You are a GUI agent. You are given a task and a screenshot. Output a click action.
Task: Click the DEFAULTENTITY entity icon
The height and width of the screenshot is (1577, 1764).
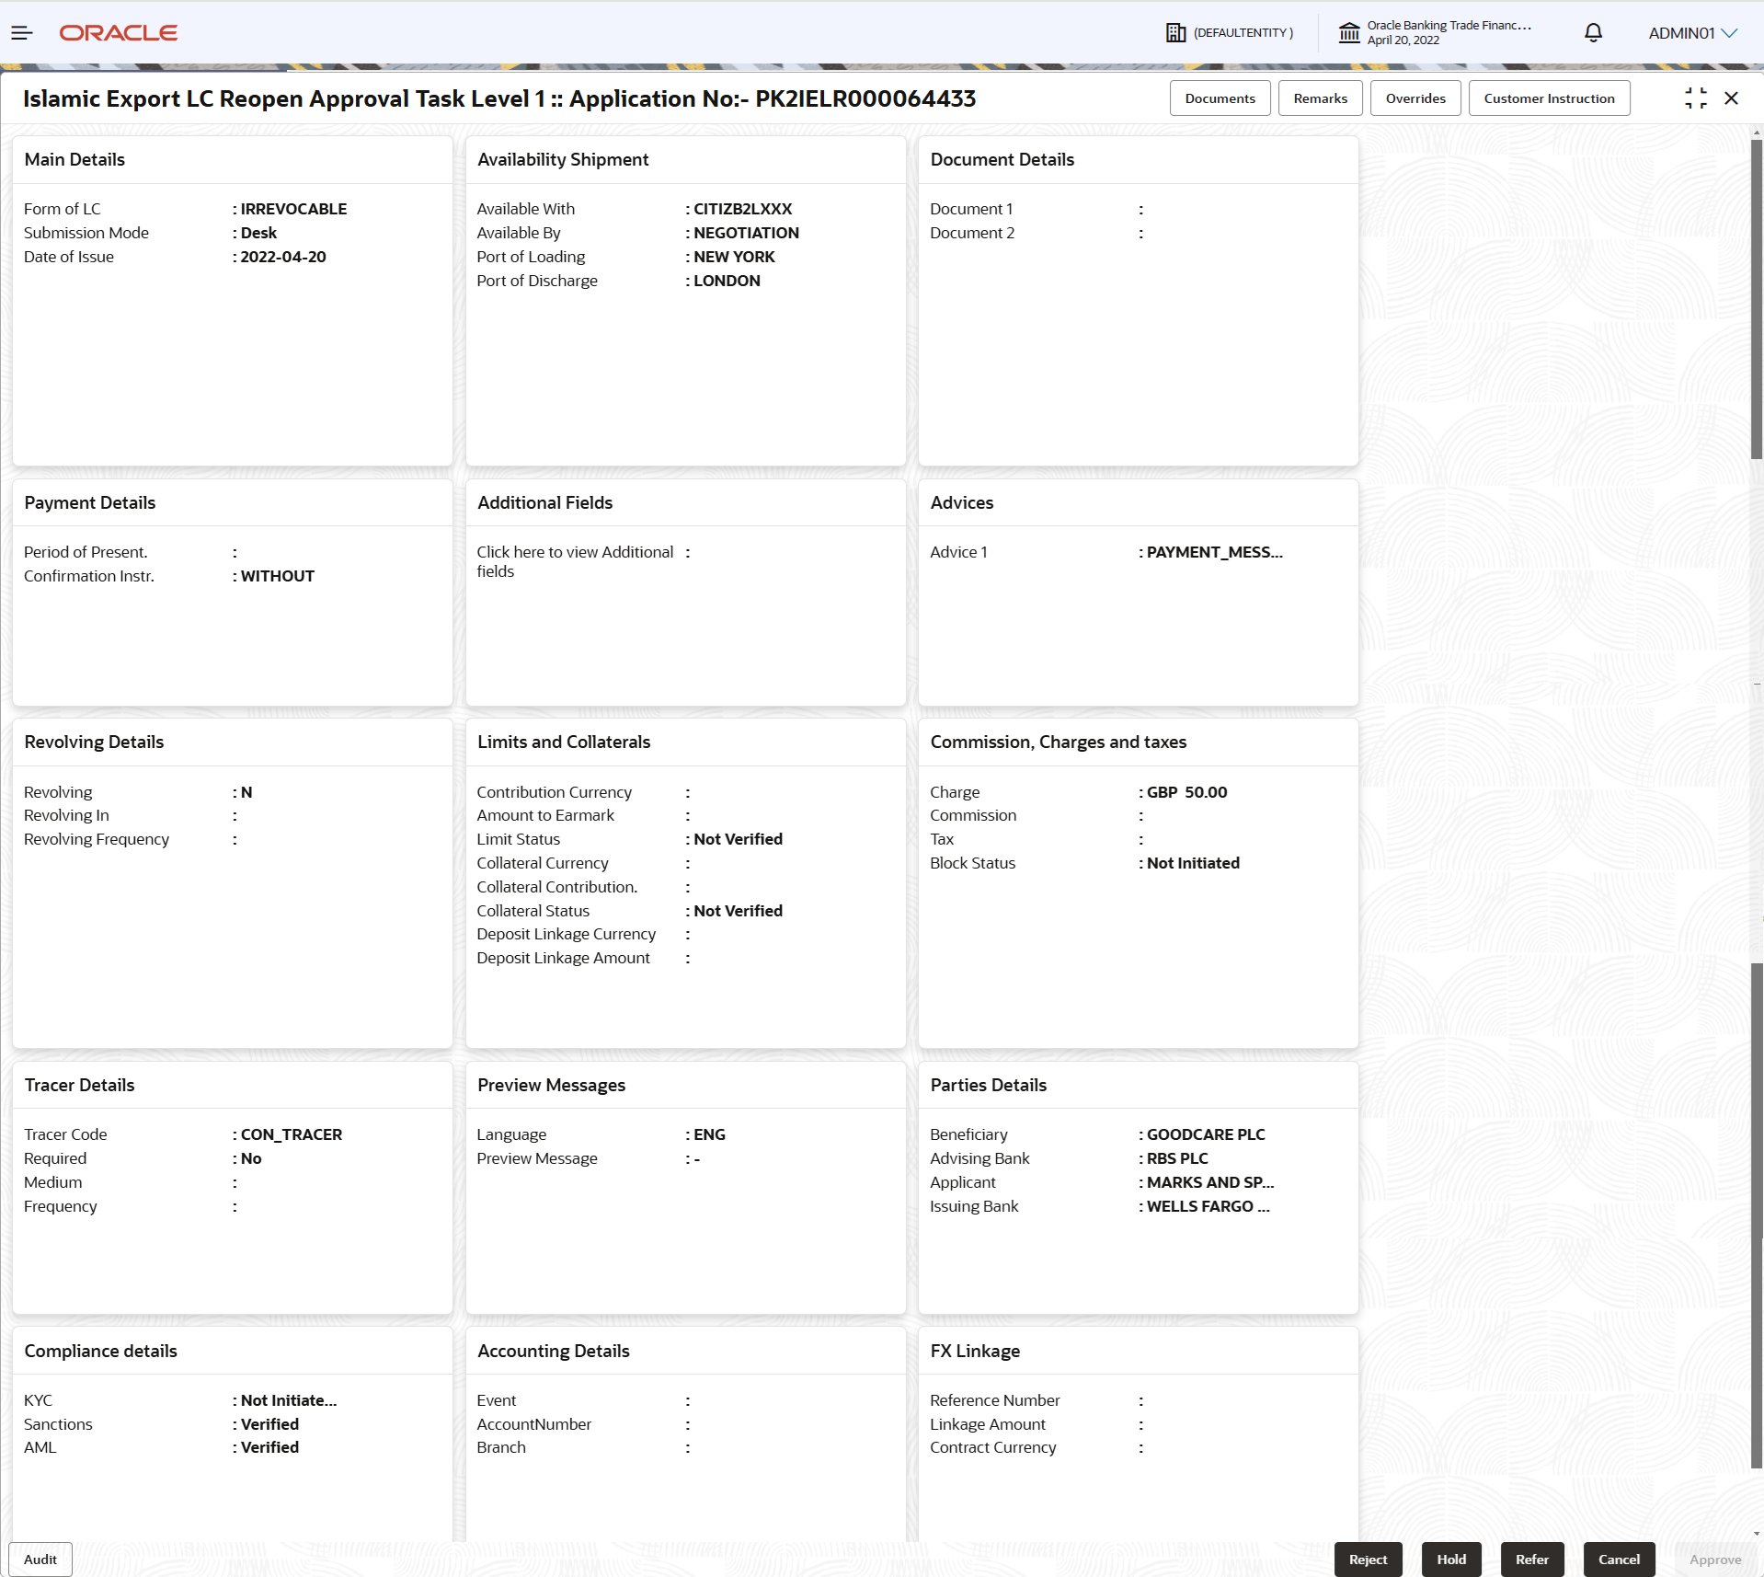[x=1176, y=32]
